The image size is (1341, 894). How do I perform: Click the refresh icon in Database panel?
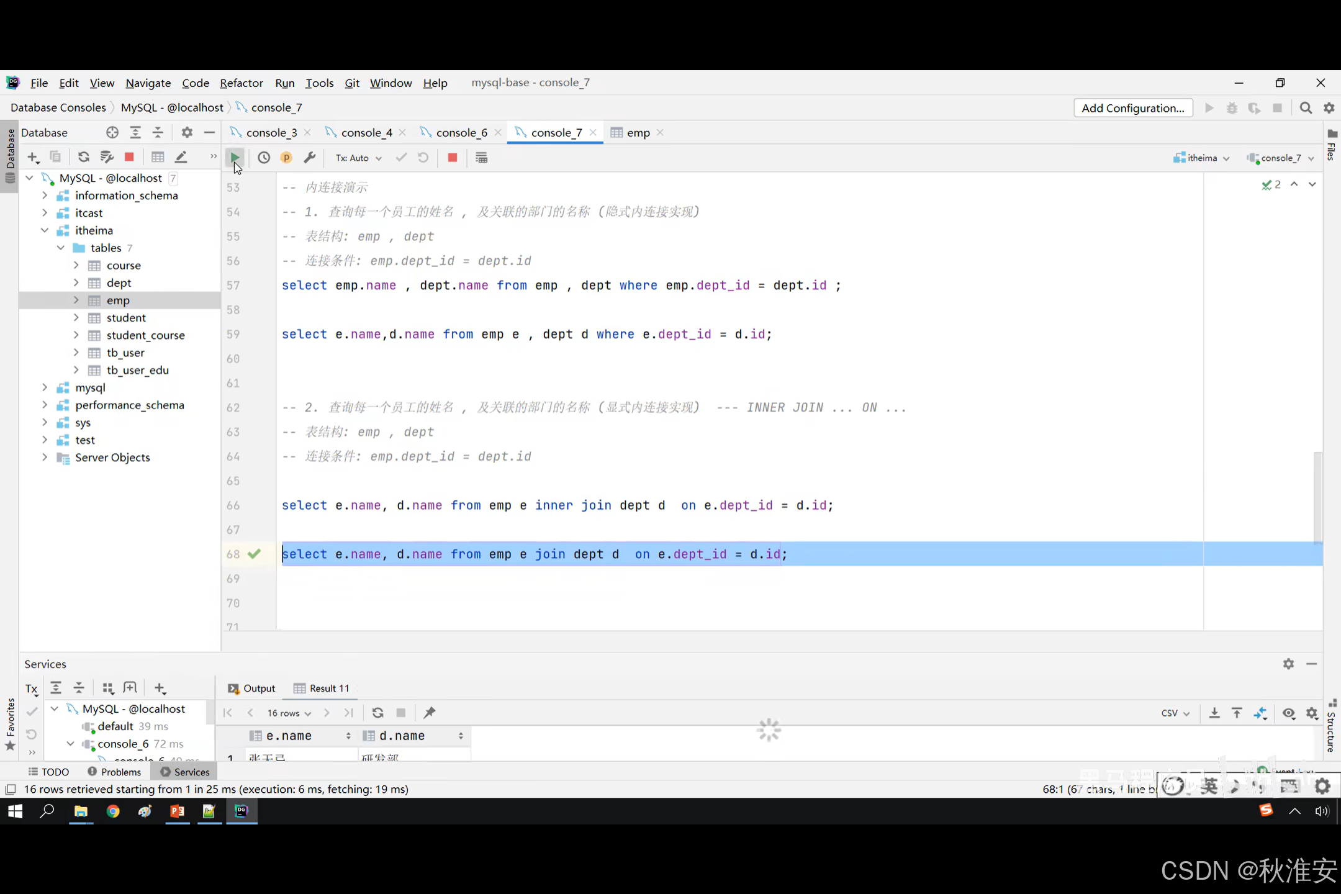[84, 157]
